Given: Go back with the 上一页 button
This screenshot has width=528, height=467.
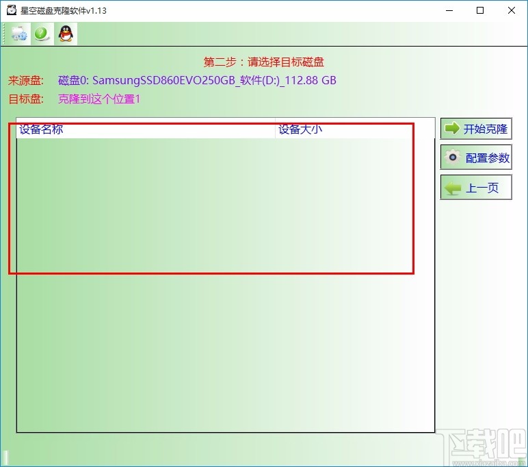Looking at the screenshot, I should click(x=476, y=187).
